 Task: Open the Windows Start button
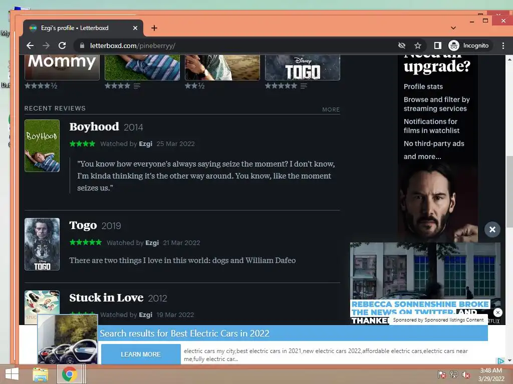(12, 374)
